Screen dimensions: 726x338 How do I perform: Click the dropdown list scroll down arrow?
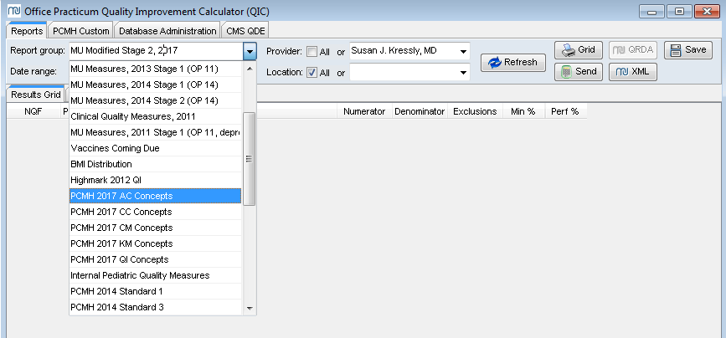point(250,308)
